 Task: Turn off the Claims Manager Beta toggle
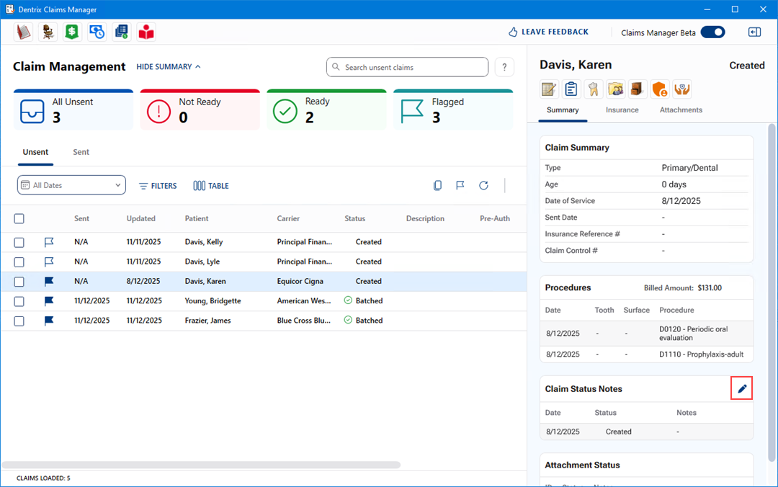712,32
